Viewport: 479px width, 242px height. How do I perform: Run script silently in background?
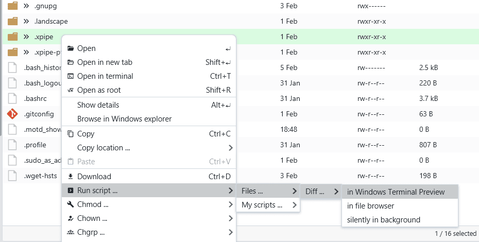383,220
